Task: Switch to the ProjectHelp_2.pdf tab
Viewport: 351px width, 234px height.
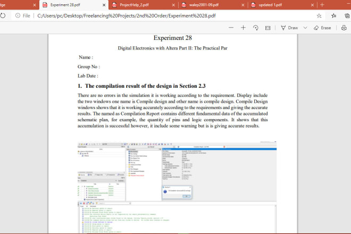Action: pos(143,5)
